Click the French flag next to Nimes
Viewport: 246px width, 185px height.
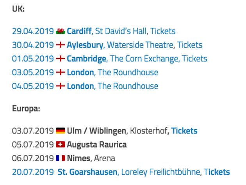61,158
